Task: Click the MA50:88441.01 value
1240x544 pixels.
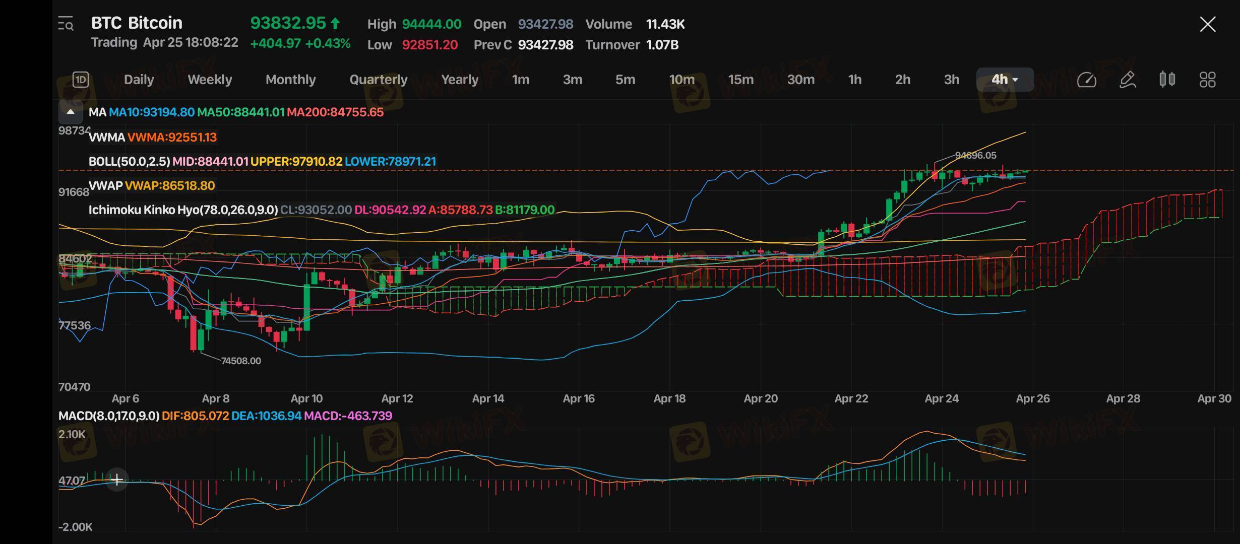Action: 241,112
